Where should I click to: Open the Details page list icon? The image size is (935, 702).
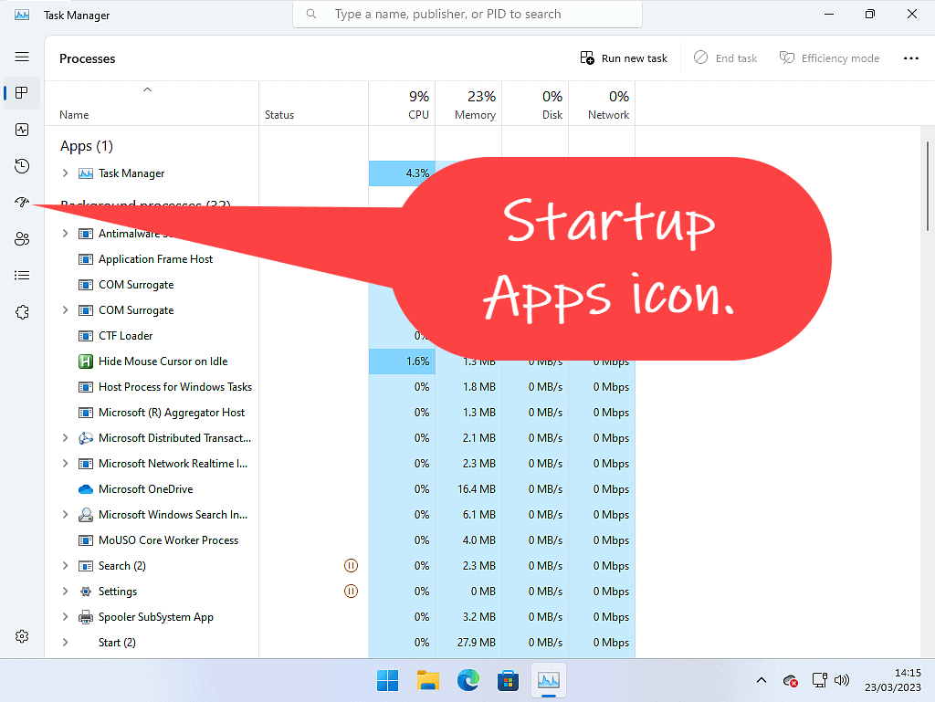(x=22, y=276)
